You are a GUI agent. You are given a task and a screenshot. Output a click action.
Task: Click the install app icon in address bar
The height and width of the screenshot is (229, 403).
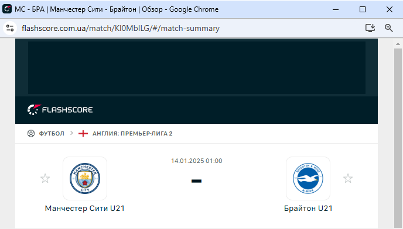(x=370, y=28)
